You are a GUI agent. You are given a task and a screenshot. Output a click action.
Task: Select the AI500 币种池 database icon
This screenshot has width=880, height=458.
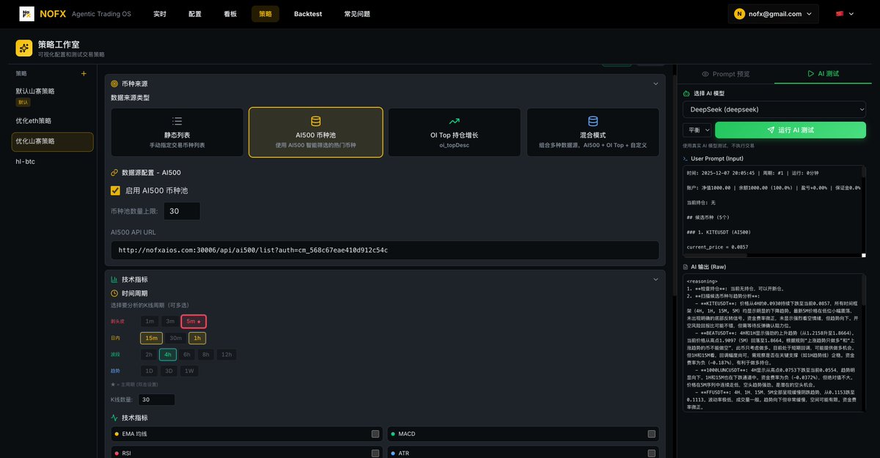(315, 121)
